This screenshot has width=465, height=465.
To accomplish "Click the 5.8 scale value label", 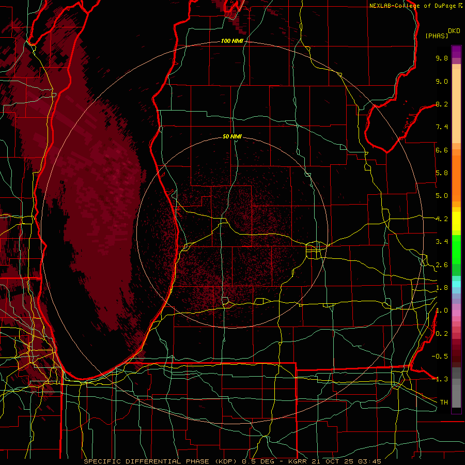I will tap(442, 173).
